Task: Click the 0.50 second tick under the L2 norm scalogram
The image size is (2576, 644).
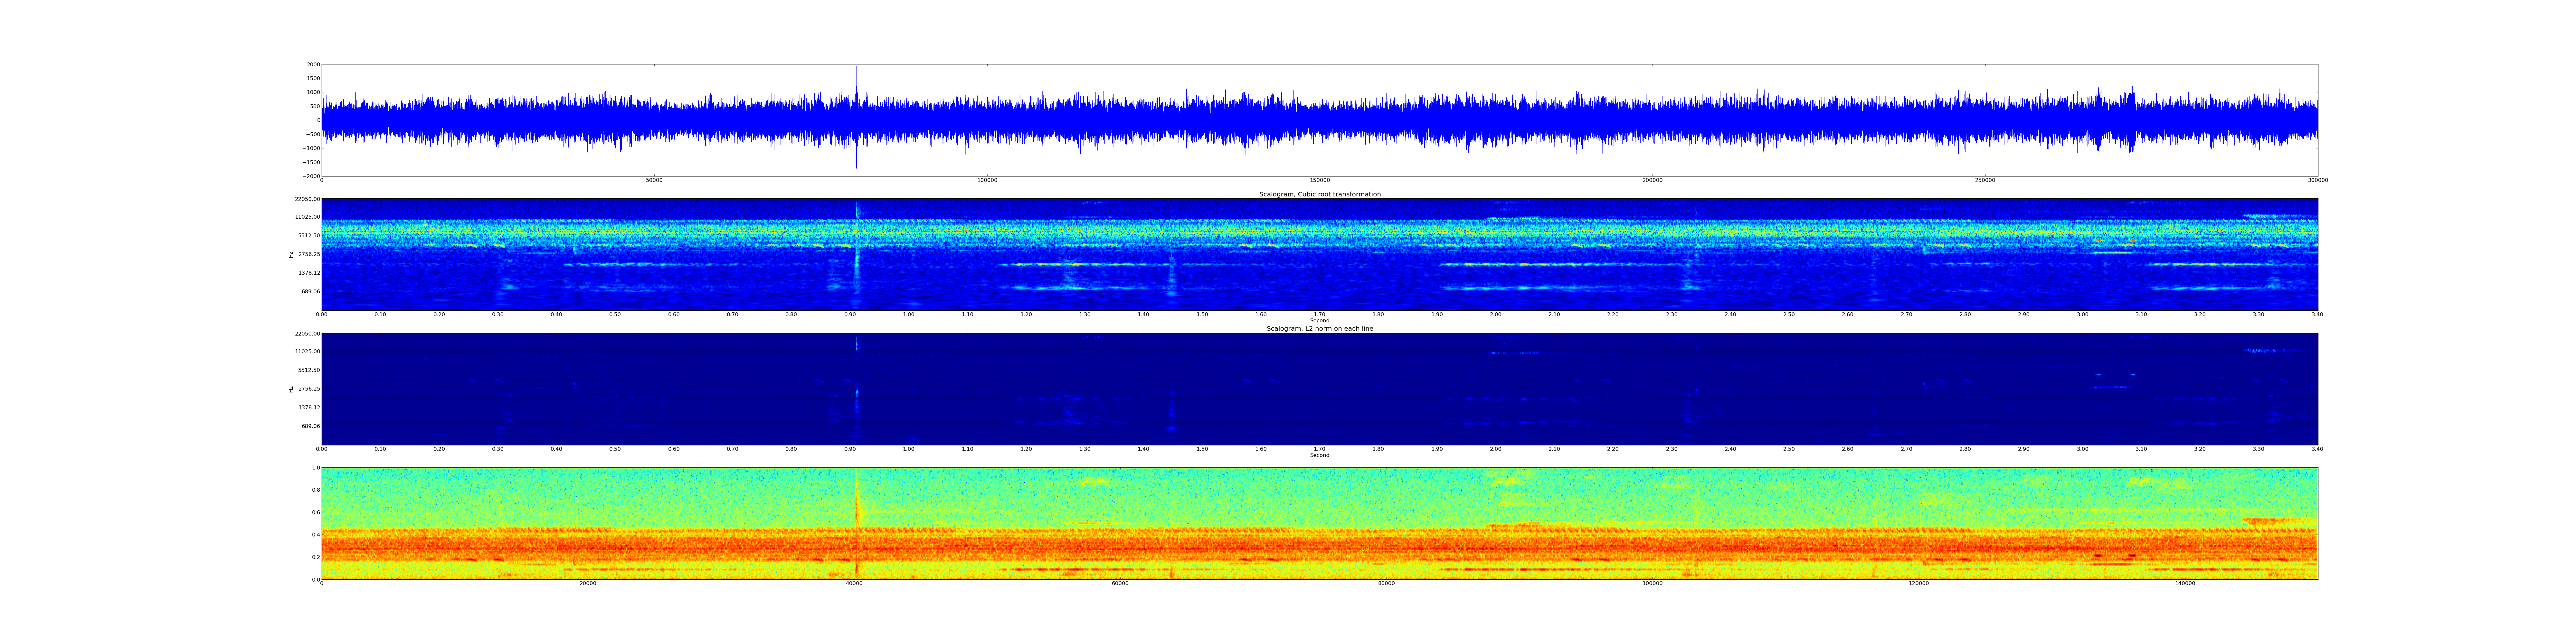Action: 615,449
